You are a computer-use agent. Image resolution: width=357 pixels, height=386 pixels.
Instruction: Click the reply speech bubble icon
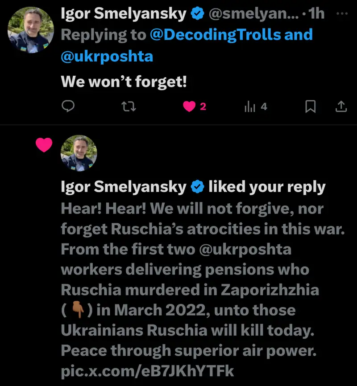click(67, 107)
